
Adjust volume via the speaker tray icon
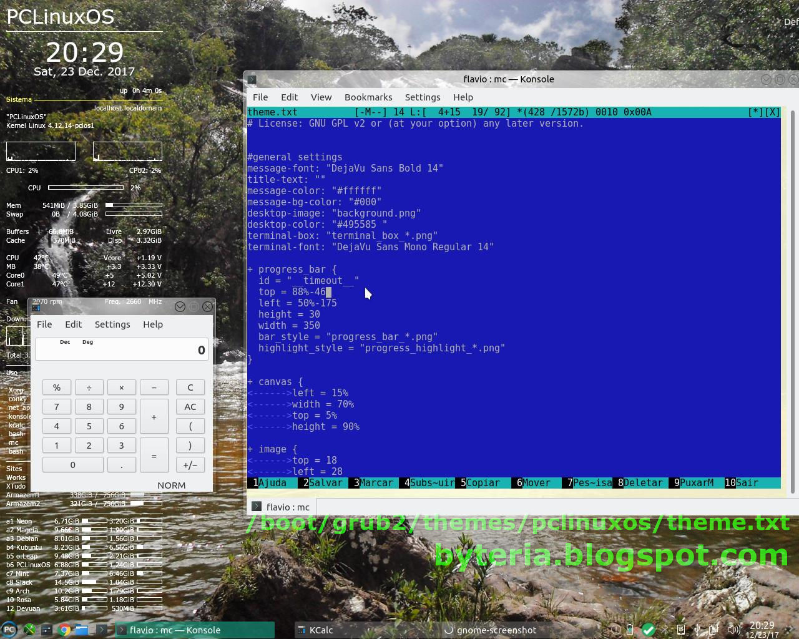(733, 630)
